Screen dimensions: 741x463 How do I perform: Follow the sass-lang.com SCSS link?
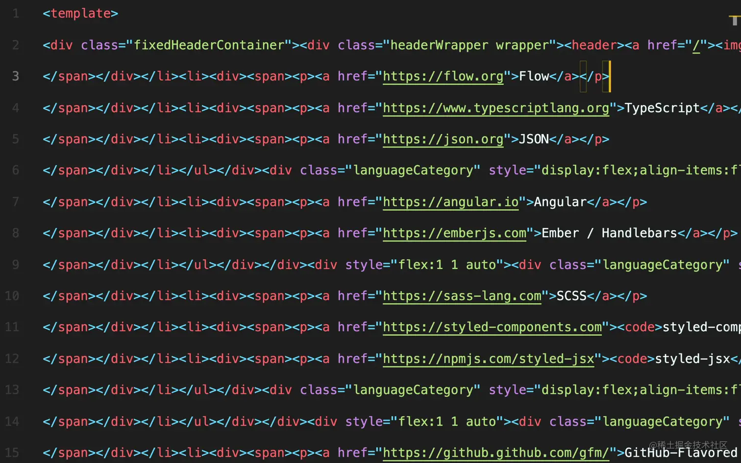(x=461, y=295)
